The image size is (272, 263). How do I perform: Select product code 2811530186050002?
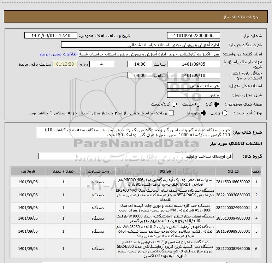click(233, 182)
